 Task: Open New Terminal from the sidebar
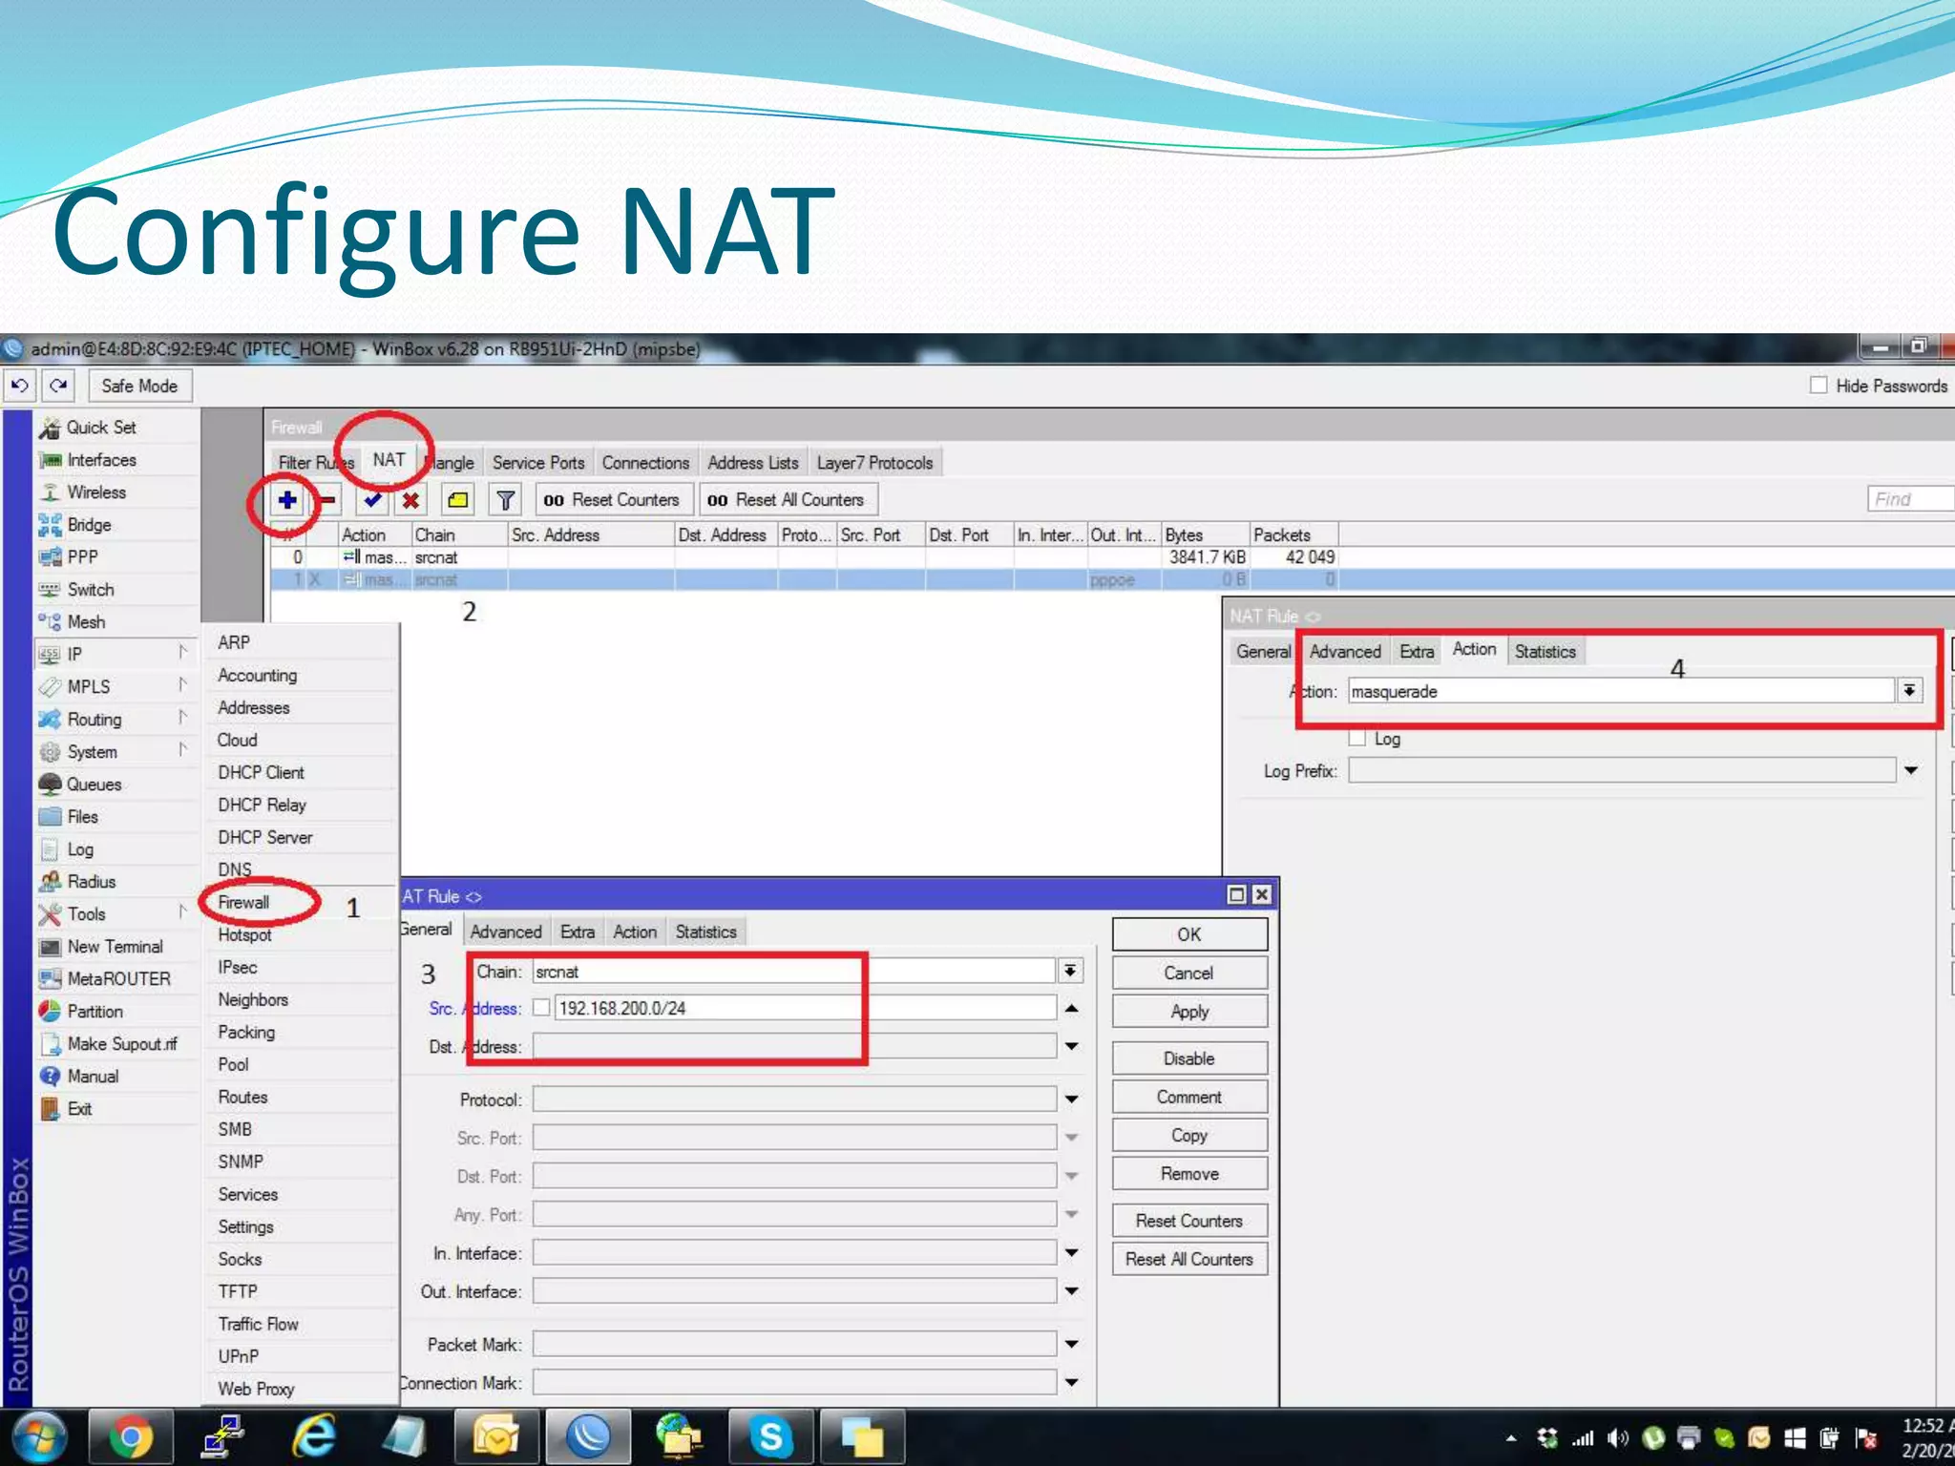[115, 947]
